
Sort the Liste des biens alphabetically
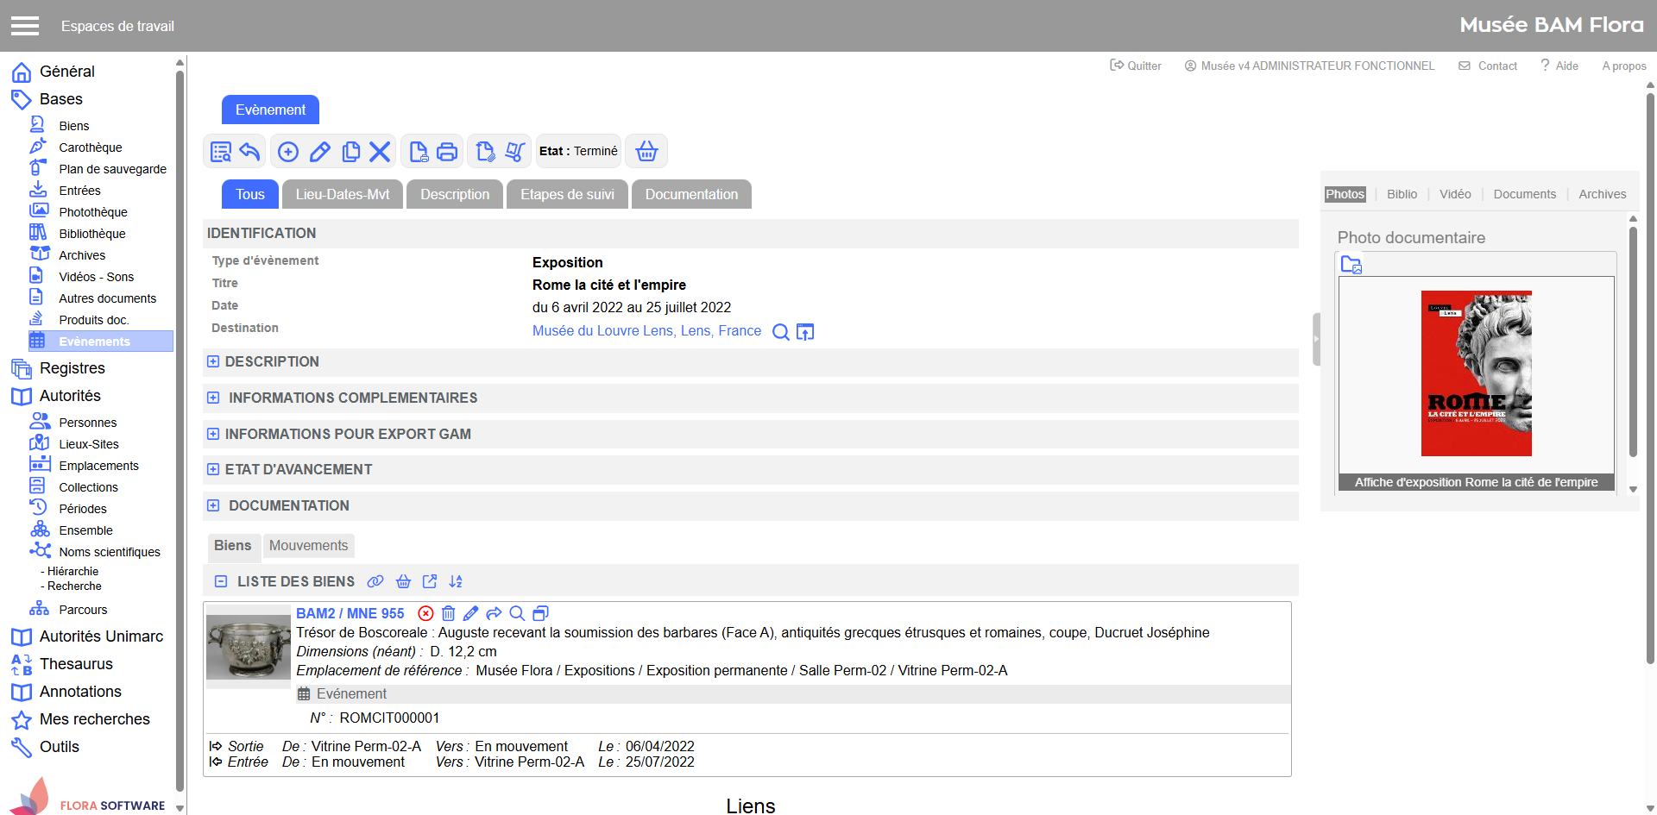pos(456,581)
